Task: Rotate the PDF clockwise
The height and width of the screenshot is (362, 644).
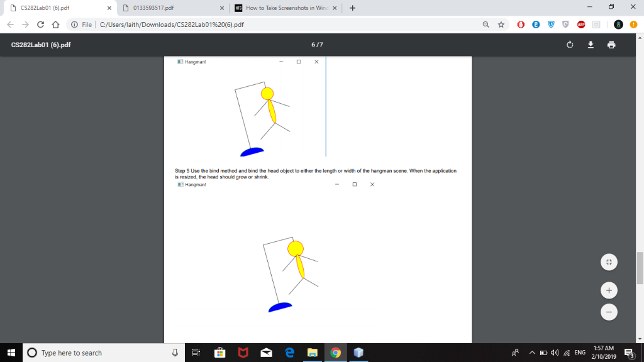Action: point(570,45)
